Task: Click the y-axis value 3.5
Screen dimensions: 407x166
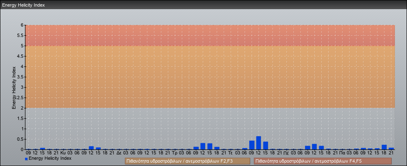Action: coord(20,77)
